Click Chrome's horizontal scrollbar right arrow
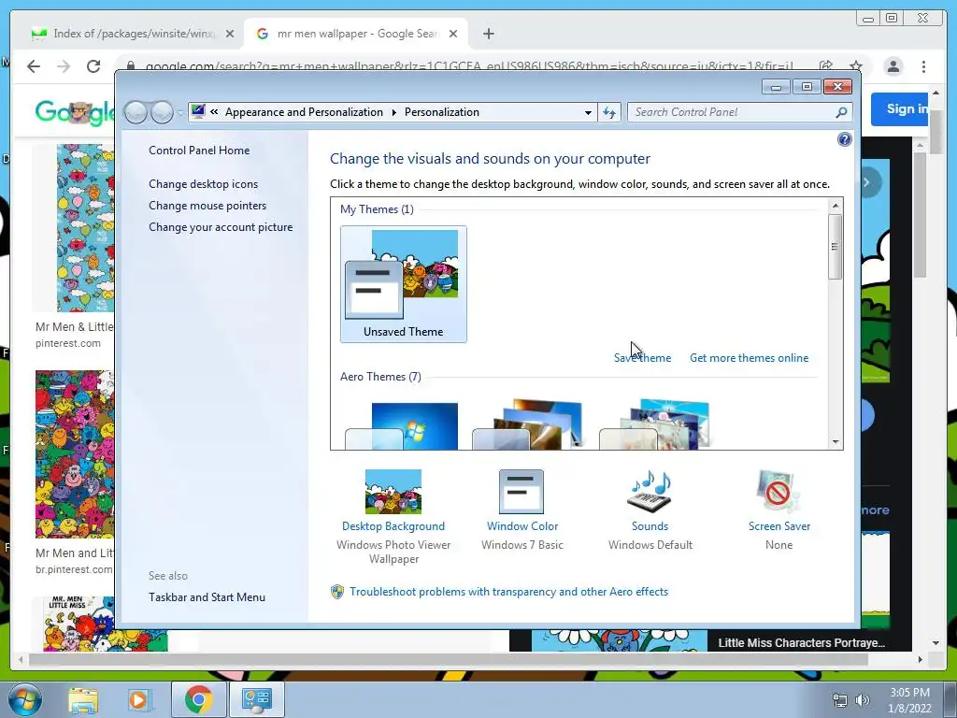Viewport: 957px width, 718px height. coord(921,659)
